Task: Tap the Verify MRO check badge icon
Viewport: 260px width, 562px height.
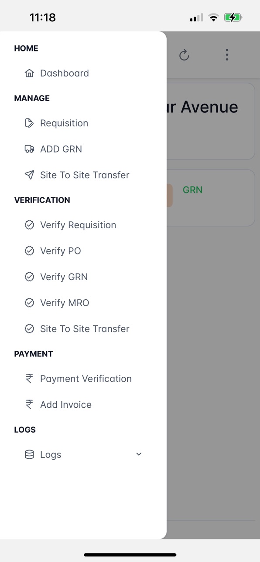Action: pos(29,303)
